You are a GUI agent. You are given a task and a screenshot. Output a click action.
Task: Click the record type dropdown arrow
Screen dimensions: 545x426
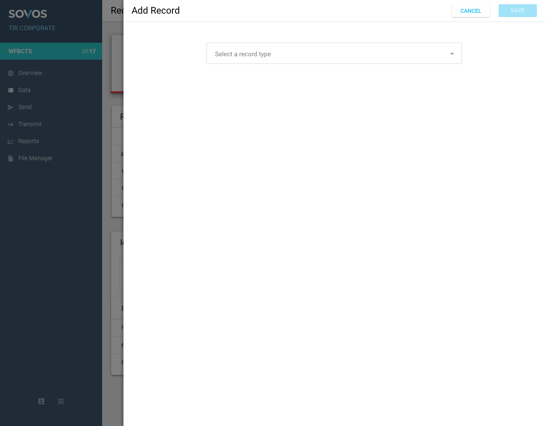tap(452, 54)
